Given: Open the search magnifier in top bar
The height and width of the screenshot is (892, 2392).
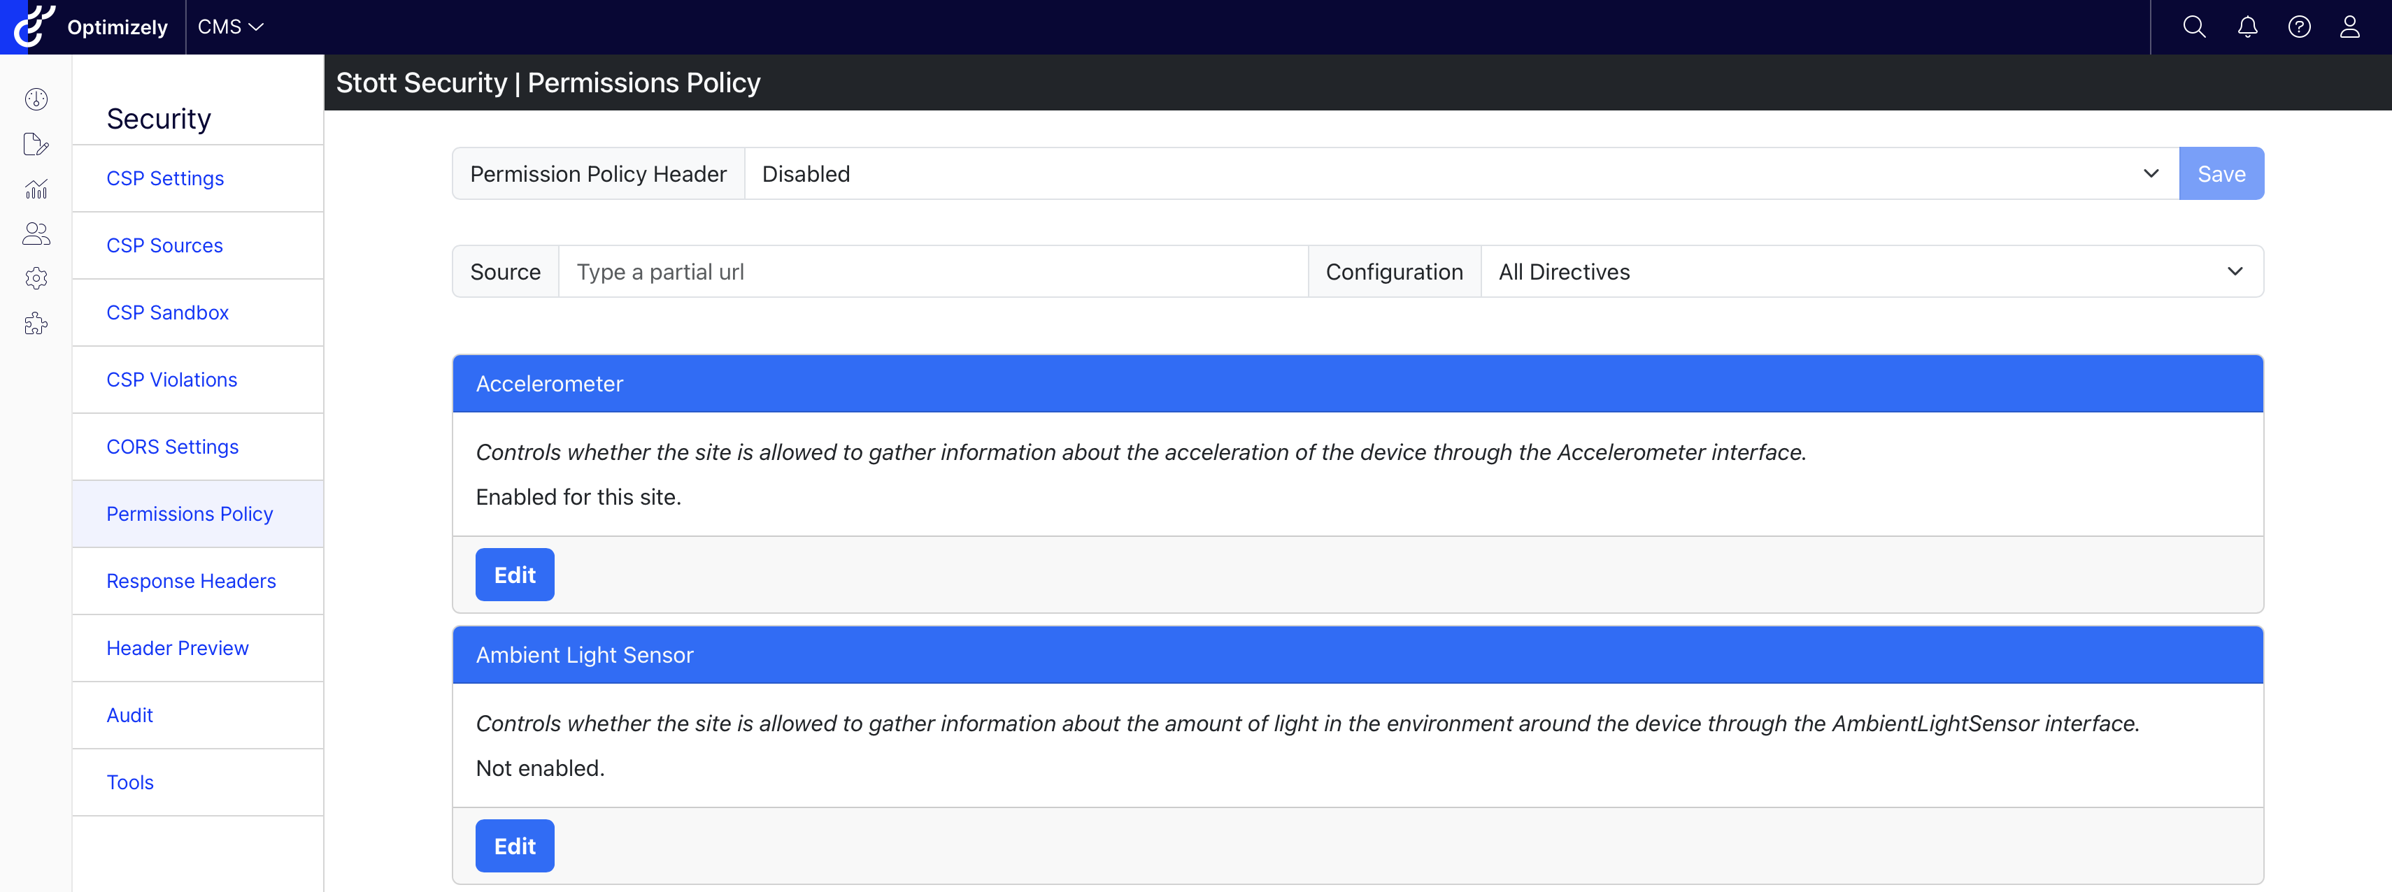Looking at the screenshot, I should coord(2194,27).
